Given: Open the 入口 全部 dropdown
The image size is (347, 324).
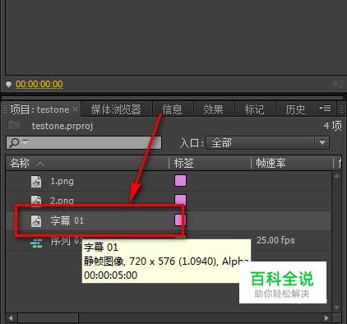Looking at the screenshot, I should 267,142.
